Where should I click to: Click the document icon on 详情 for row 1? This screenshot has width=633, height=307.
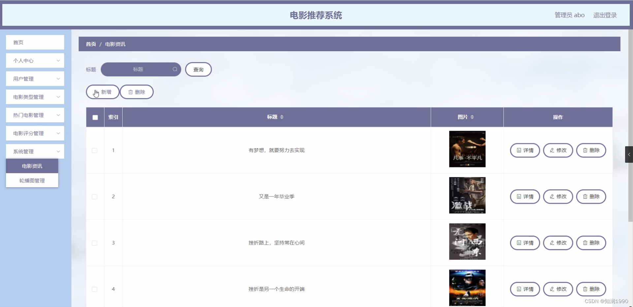(x=519, y=150)
